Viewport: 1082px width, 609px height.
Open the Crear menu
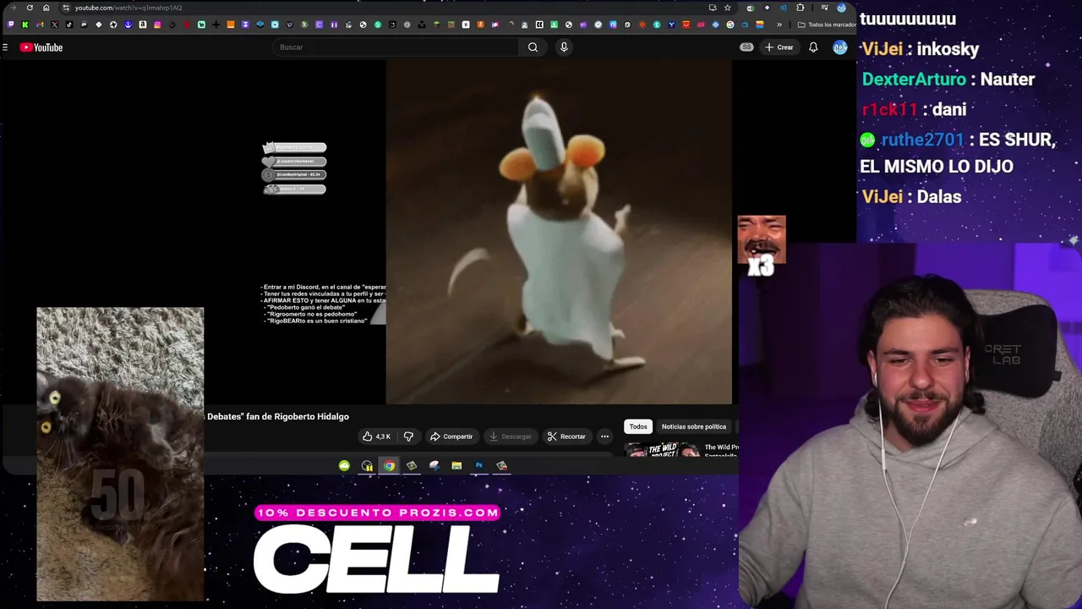point(779,47)
